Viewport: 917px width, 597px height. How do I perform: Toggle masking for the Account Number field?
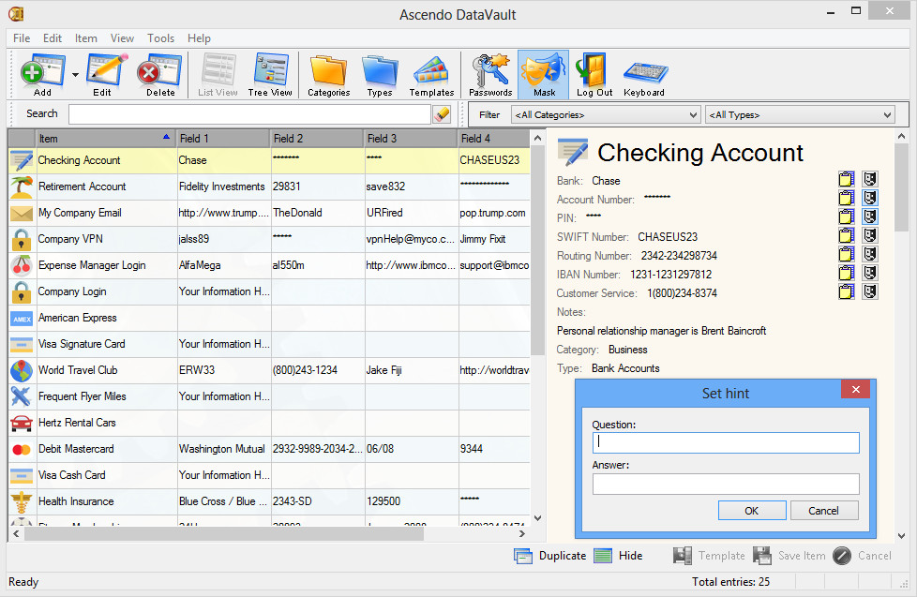(x=870, y=198)
